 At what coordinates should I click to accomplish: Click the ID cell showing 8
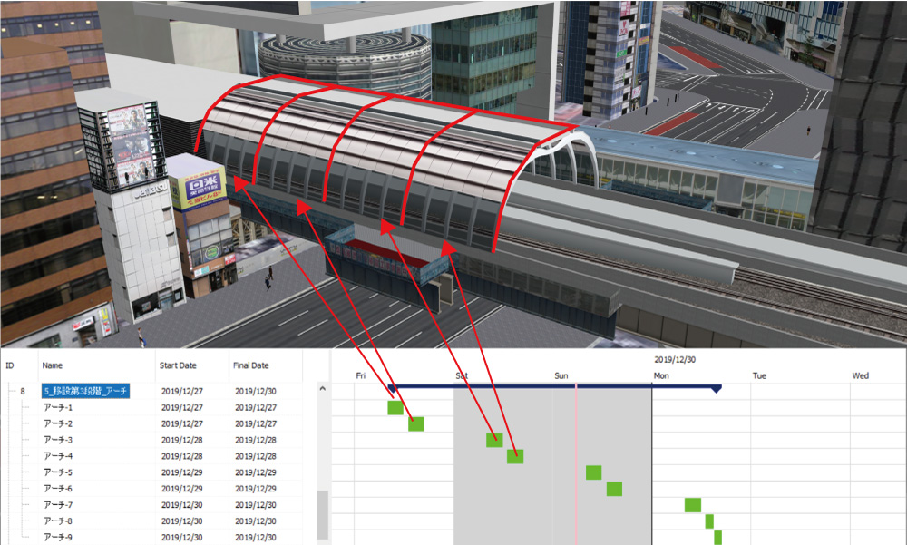click(23, 391)
